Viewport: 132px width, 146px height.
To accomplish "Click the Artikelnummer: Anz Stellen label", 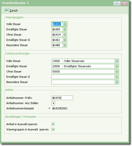I will point(22,103).
